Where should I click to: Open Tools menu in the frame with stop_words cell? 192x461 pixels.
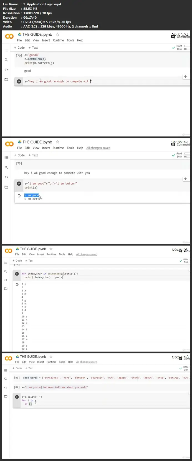tap(62, 362)
